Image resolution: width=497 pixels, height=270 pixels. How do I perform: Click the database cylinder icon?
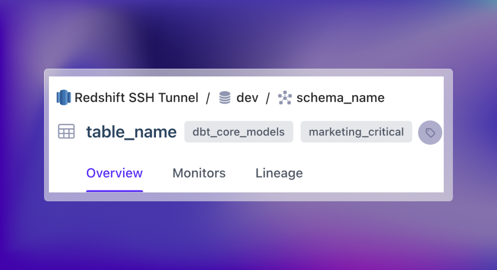tap(225, 98)
